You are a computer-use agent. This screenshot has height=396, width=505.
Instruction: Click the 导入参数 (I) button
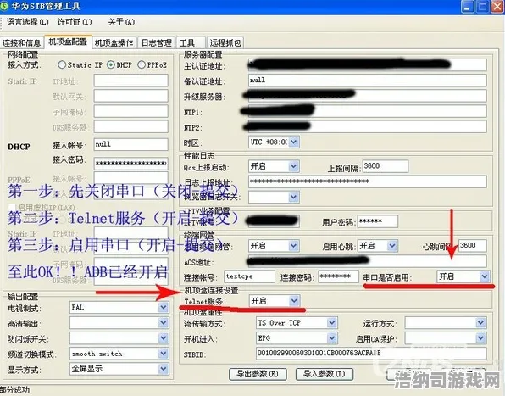tap(325, 374)
